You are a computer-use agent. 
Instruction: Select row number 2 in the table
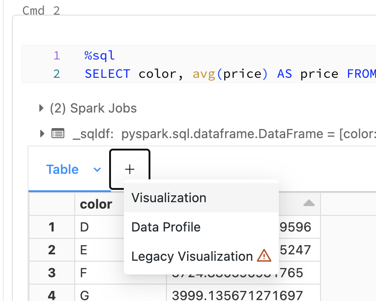tap(52, 250)
